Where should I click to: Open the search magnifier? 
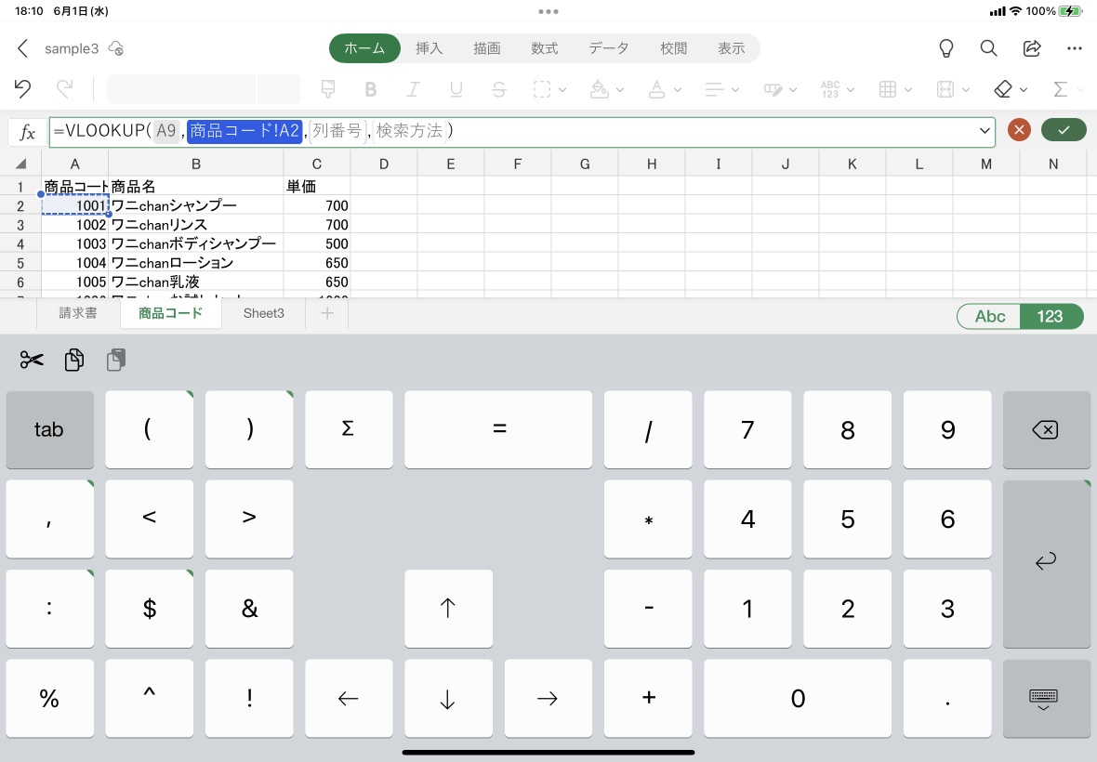point(988,48)
